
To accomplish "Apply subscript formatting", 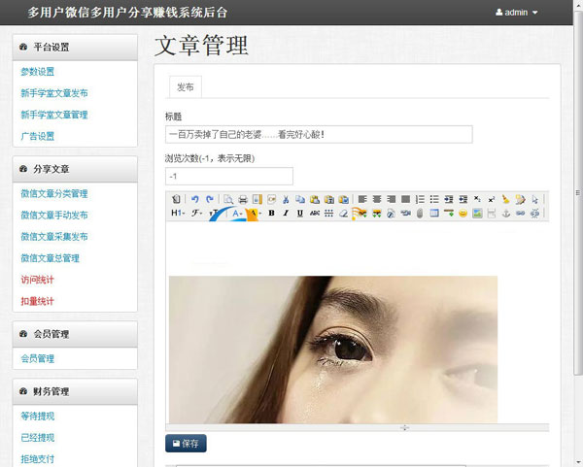I will pyautogui.click(x=477, y=199).
